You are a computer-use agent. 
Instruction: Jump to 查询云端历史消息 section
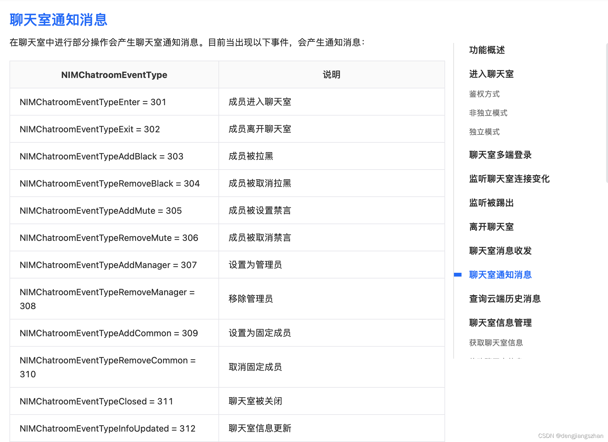point(505,299)
